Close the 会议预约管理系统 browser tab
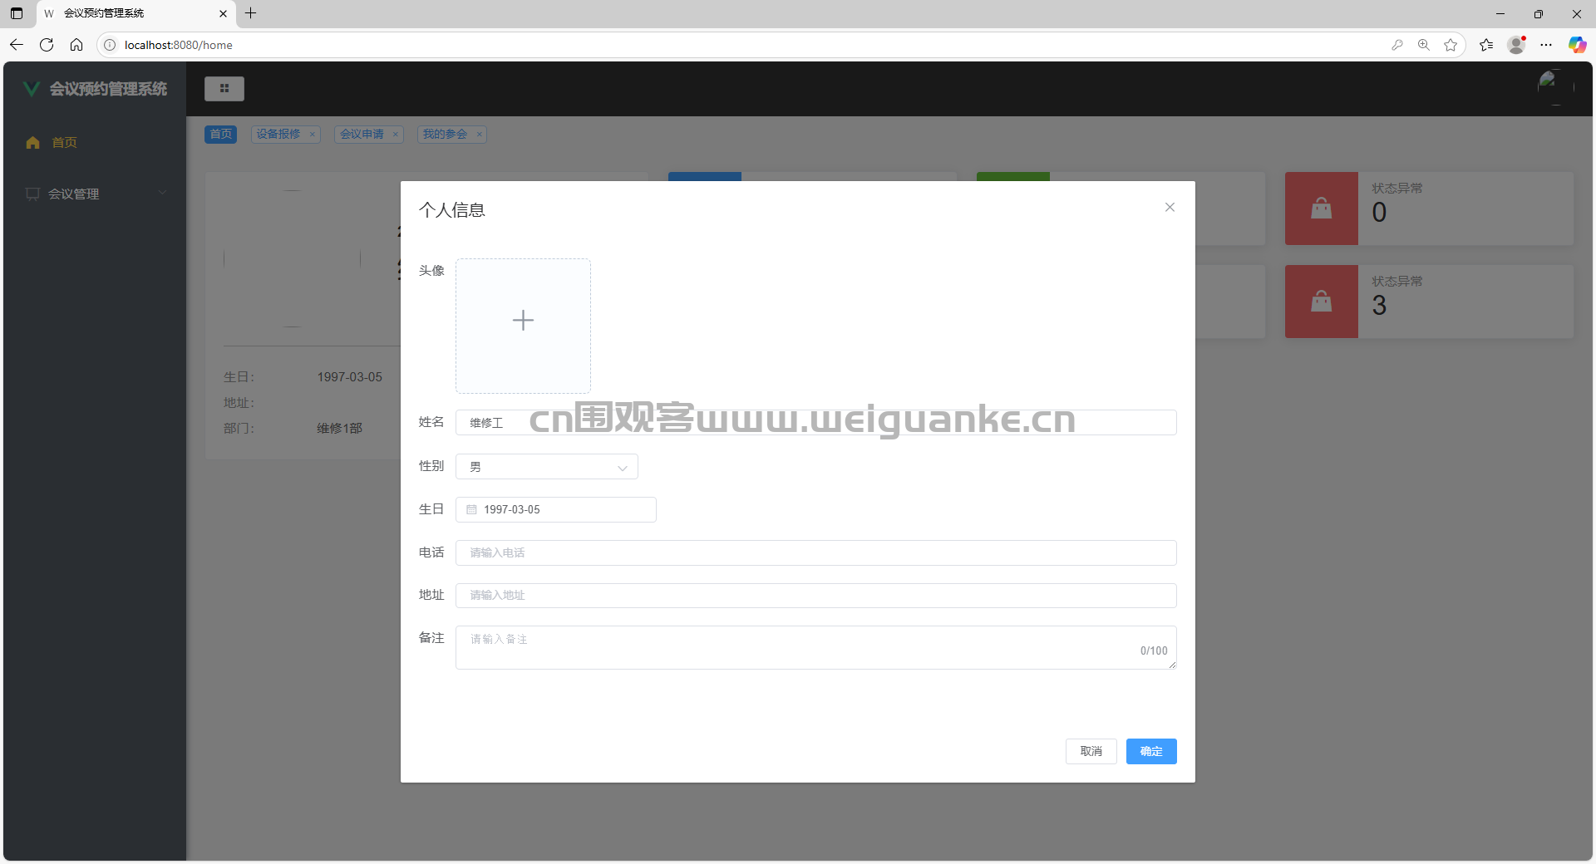 pos(223,13)
